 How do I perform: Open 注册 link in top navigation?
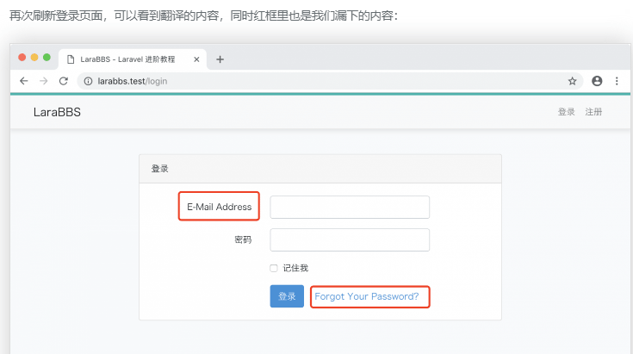pyautogui.click(x=593, y=112)
